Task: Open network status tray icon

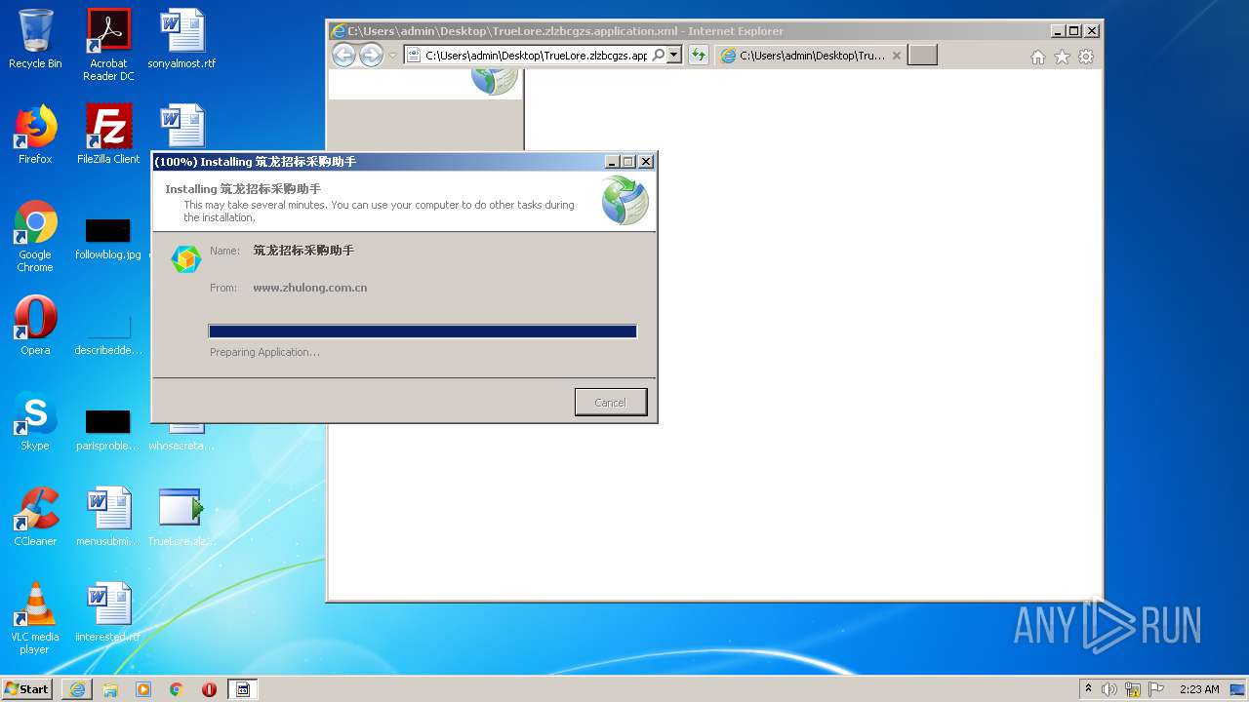Action: (x=1133, y=689)
